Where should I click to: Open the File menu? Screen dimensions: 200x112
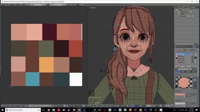coord(7,5)
